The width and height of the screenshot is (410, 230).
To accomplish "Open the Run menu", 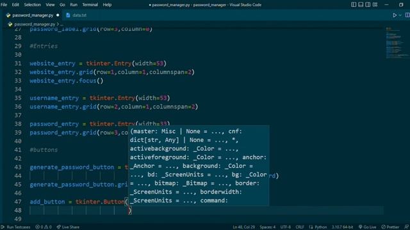I will (x=74, y=4).
